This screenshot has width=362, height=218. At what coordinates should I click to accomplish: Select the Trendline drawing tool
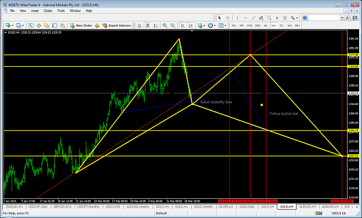[253, 18]
